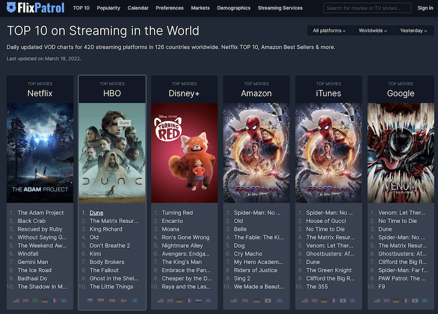Click the Sign in link
The width and height of the screenshot is (438, 314).
point(425,8)
